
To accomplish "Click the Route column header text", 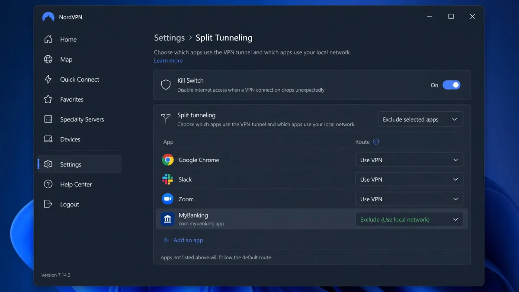I will [362, 142].
